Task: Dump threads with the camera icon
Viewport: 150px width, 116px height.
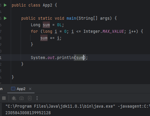Action: (x=22, y=98)
